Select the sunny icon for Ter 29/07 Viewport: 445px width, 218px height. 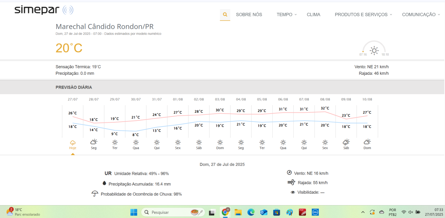pos(115,142)
